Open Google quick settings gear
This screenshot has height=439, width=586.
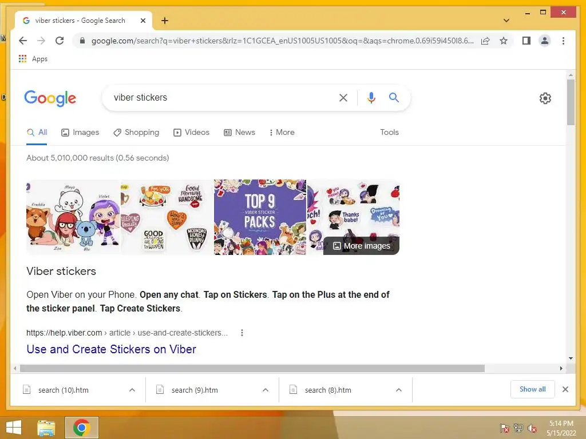(x=545, y=98)
